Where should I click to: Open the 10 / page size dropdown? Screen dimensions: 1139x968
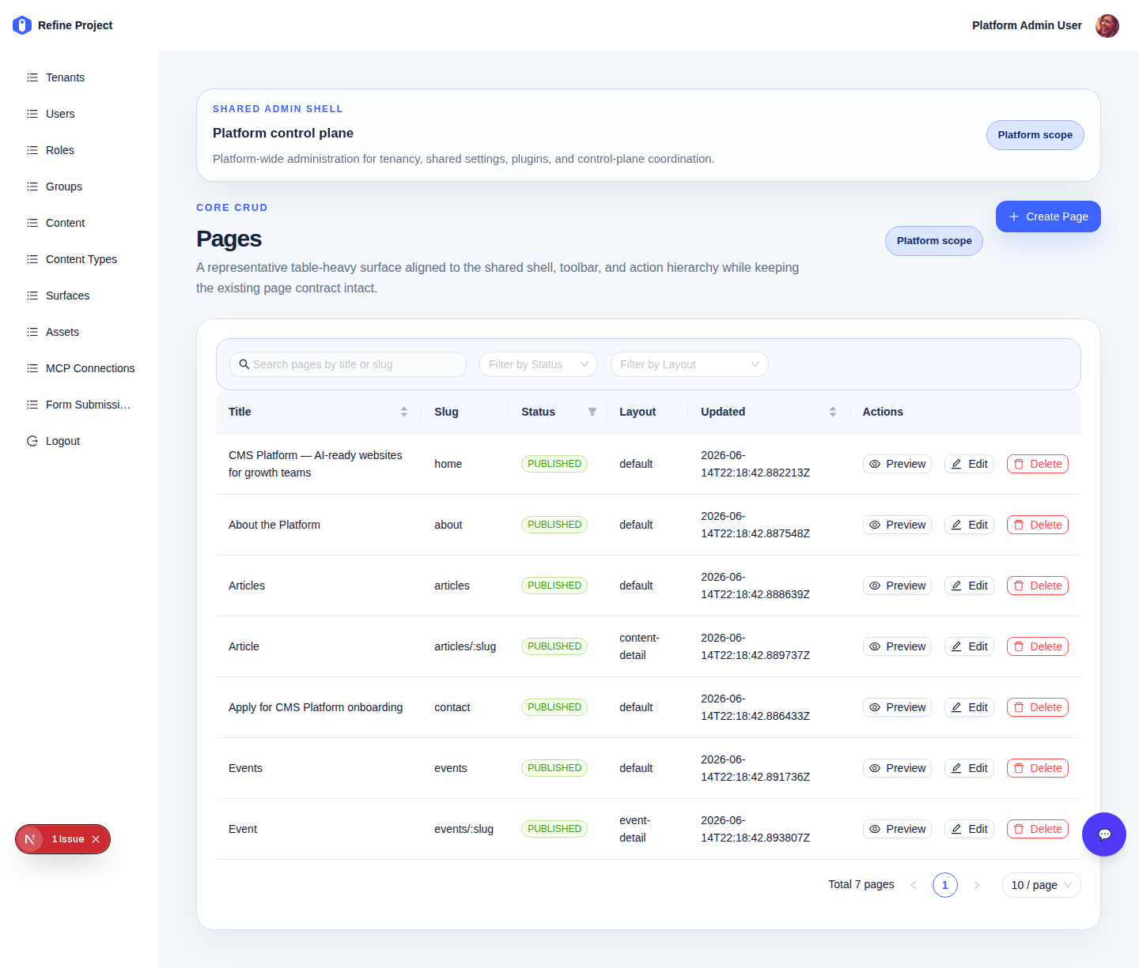1041,885
